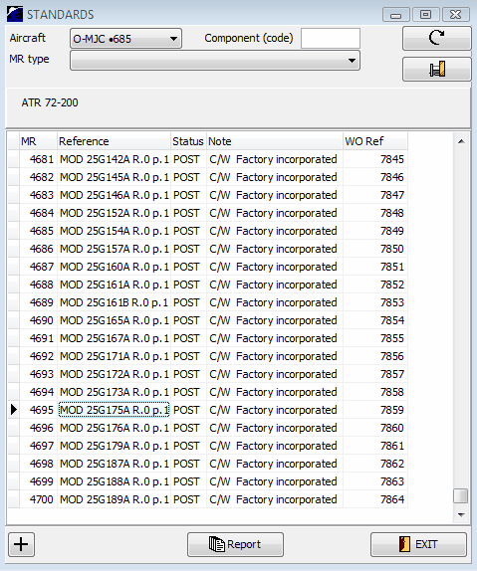The image size is (477, 571).
Task: Select reference MOD 25G188A R.0 p.1
Action: coord(114,481)
